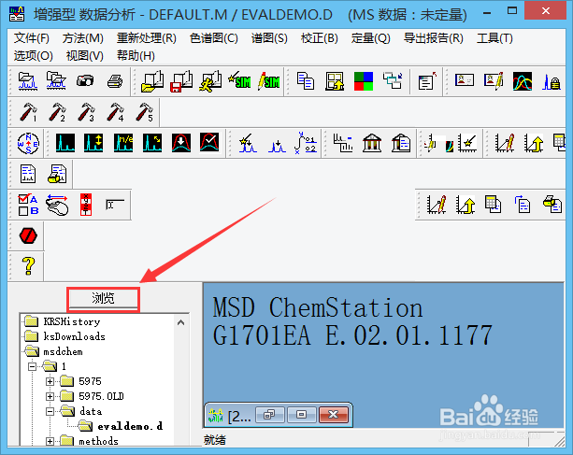Image resolution: width=573 pixels, height=455 pixels.
Task: Open the 谱图(S) menu
Action: 269,38
